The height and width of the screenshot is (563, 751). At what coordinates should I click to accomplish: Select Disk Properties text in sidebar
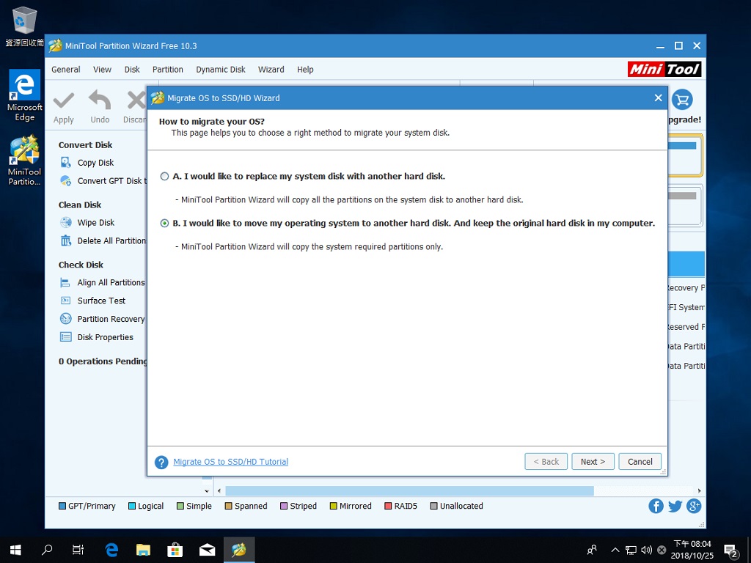tap(106, 337)
